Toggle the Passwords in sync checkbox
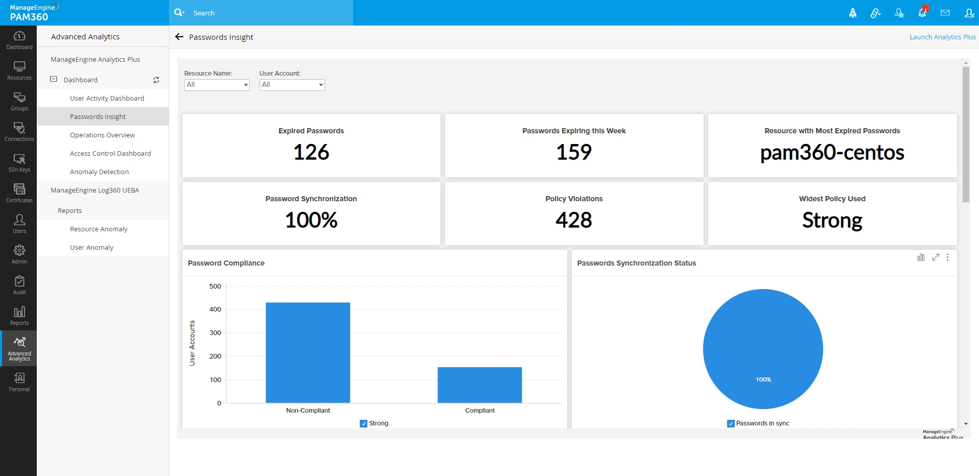The height and width of the screenshot is (476, 979). click(730, 423)
